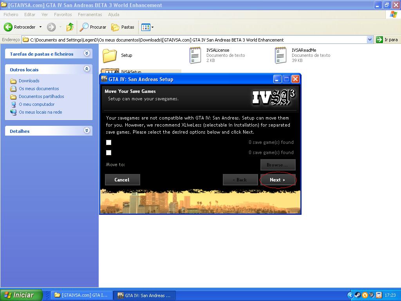Select the Setup folder icon
The height and width of the screenshot is (301, 401).
pyautogui.click(x=110, y=56)
